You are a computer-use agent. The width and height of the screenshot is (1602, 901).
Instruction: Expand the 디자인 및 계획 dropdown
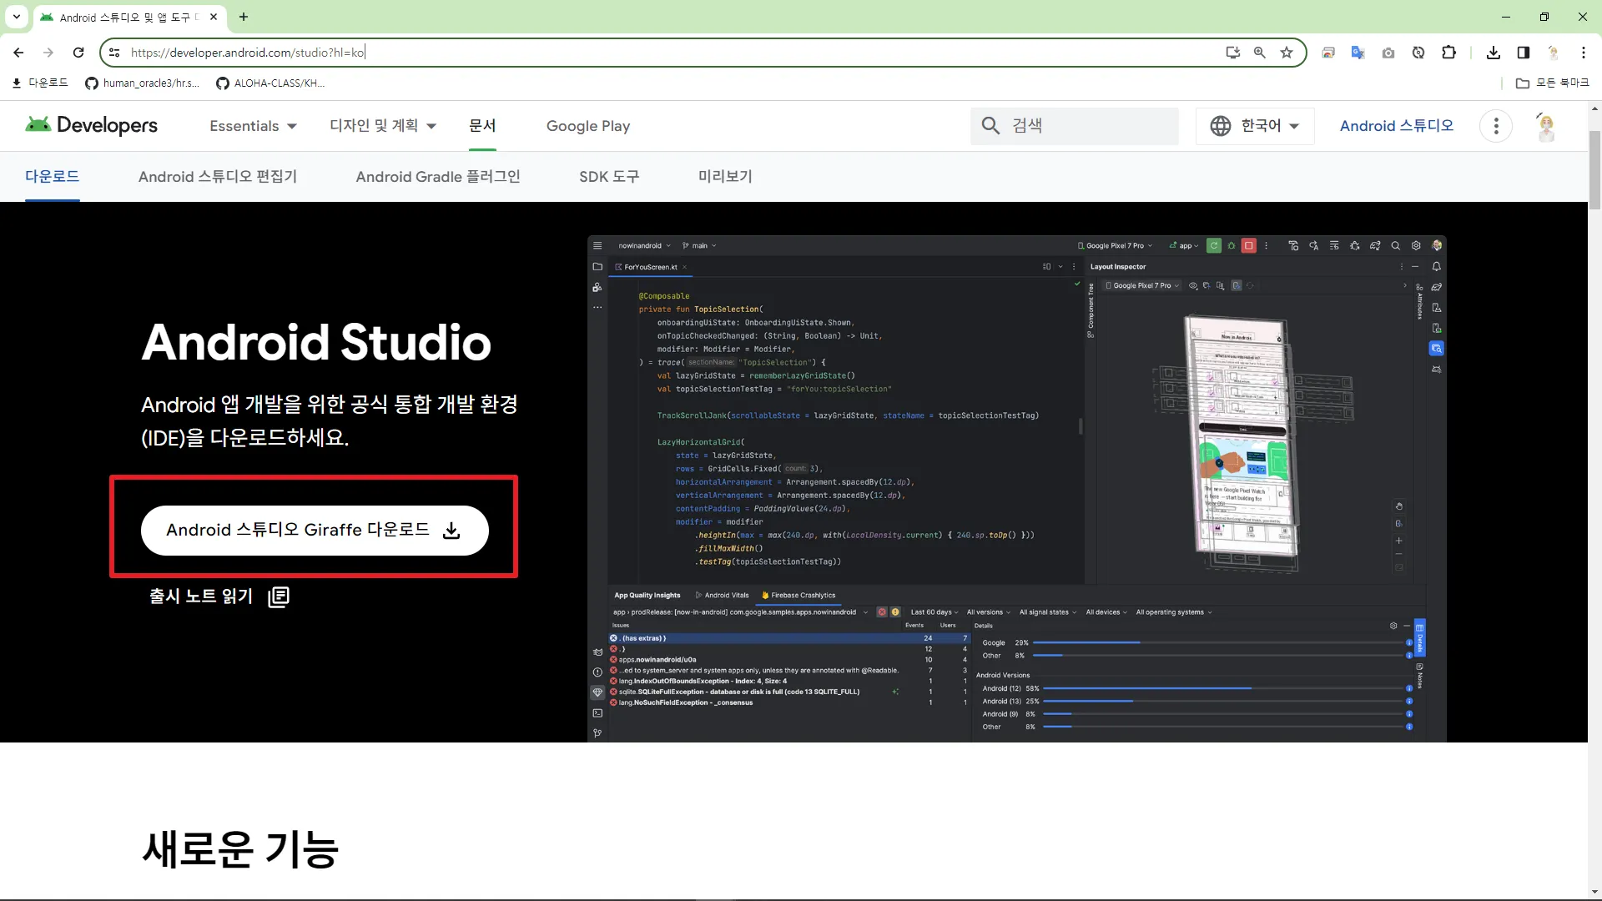coord(383,126)
